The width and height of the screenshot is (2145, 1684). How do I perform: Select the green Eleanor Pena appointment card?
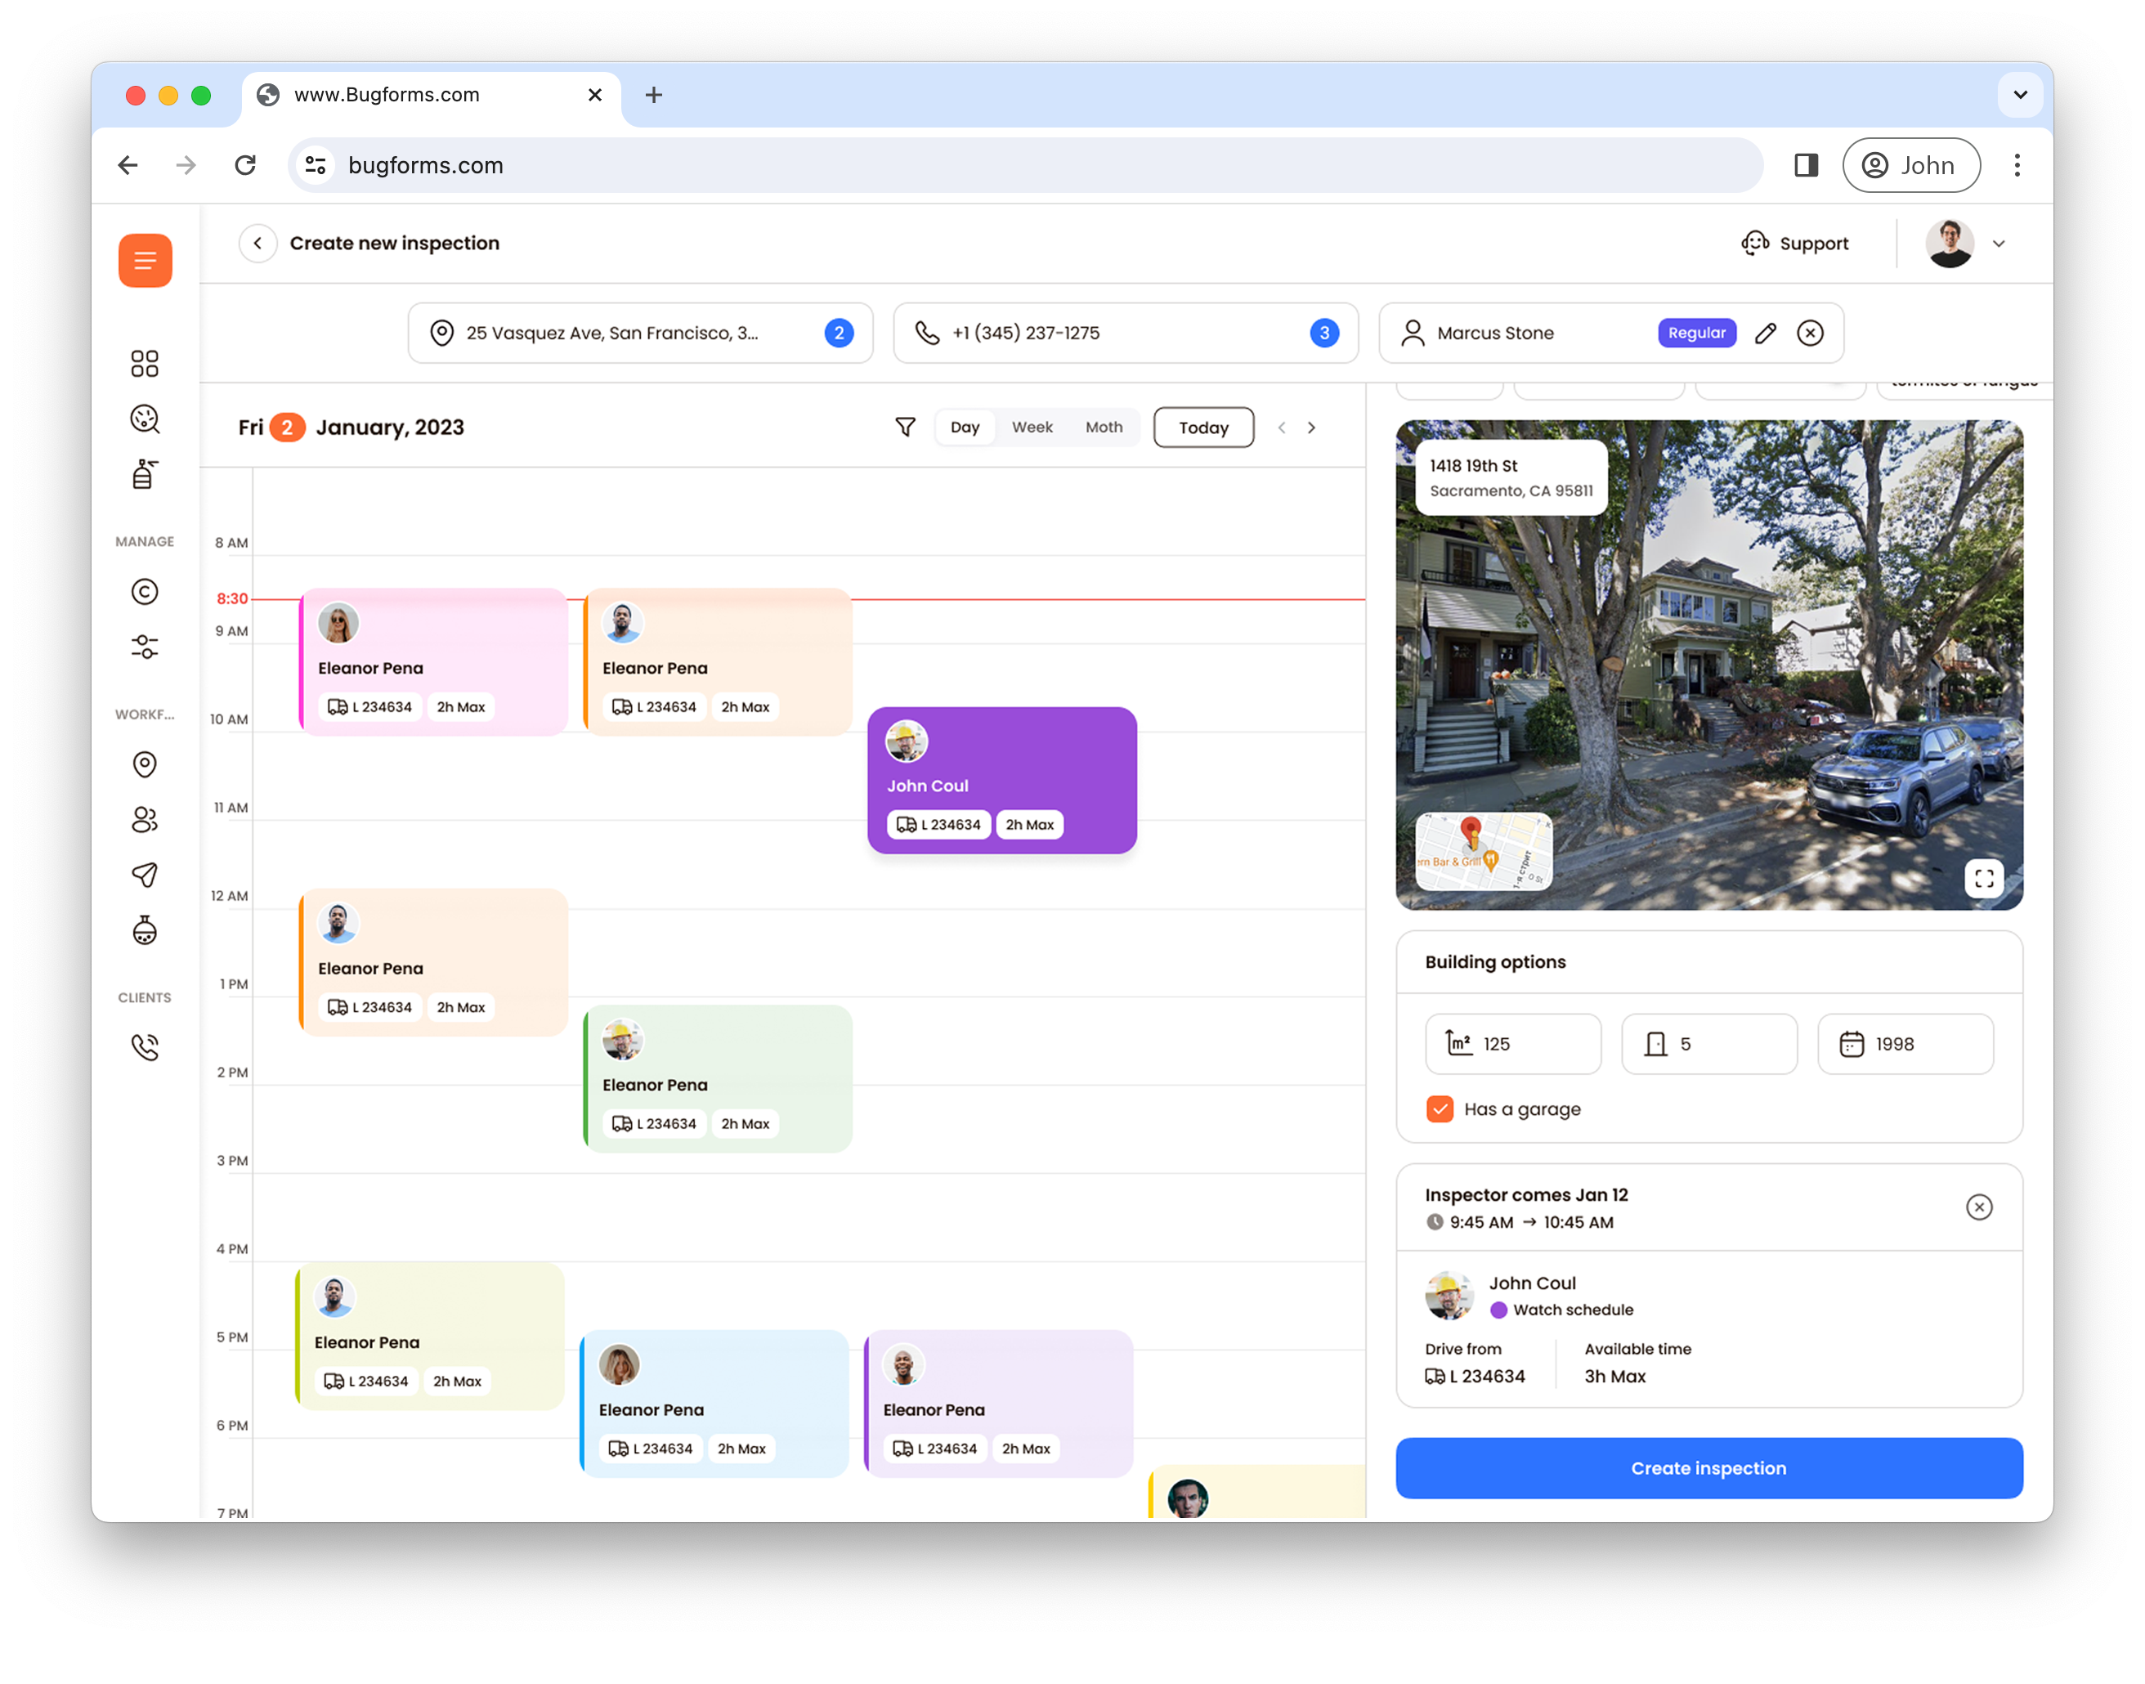click(718, 1078)
